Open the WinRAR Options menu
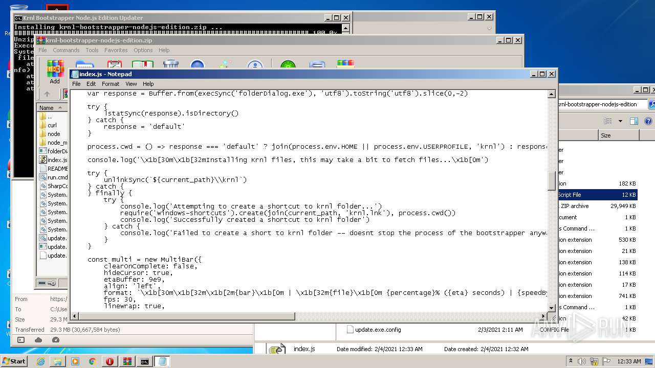The height and width of the screenshot is (368, 655). pos(143,50)
